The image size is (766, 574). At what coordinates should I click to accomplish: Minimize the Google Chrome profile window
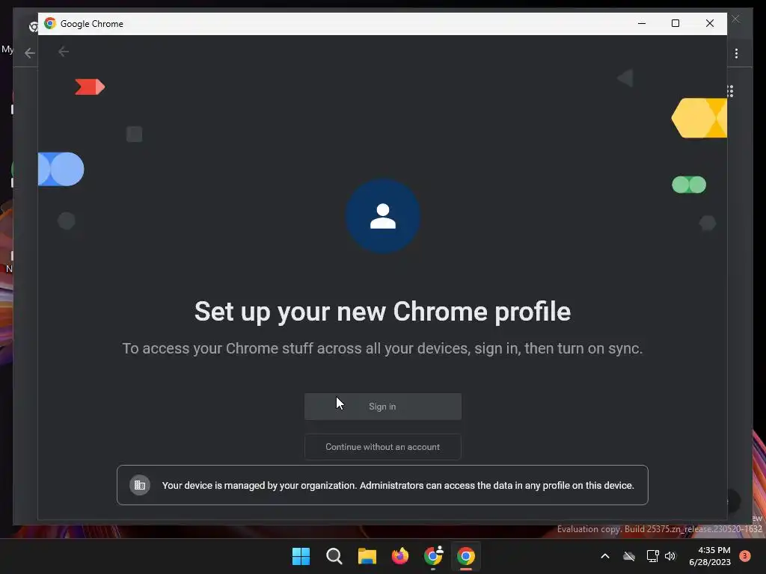[642, 23]
